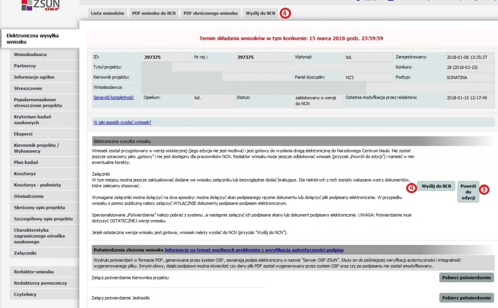Open W jaki sposób wysłać wniosek link
This screenshot has height=308, width=498.
pos(122,122)
